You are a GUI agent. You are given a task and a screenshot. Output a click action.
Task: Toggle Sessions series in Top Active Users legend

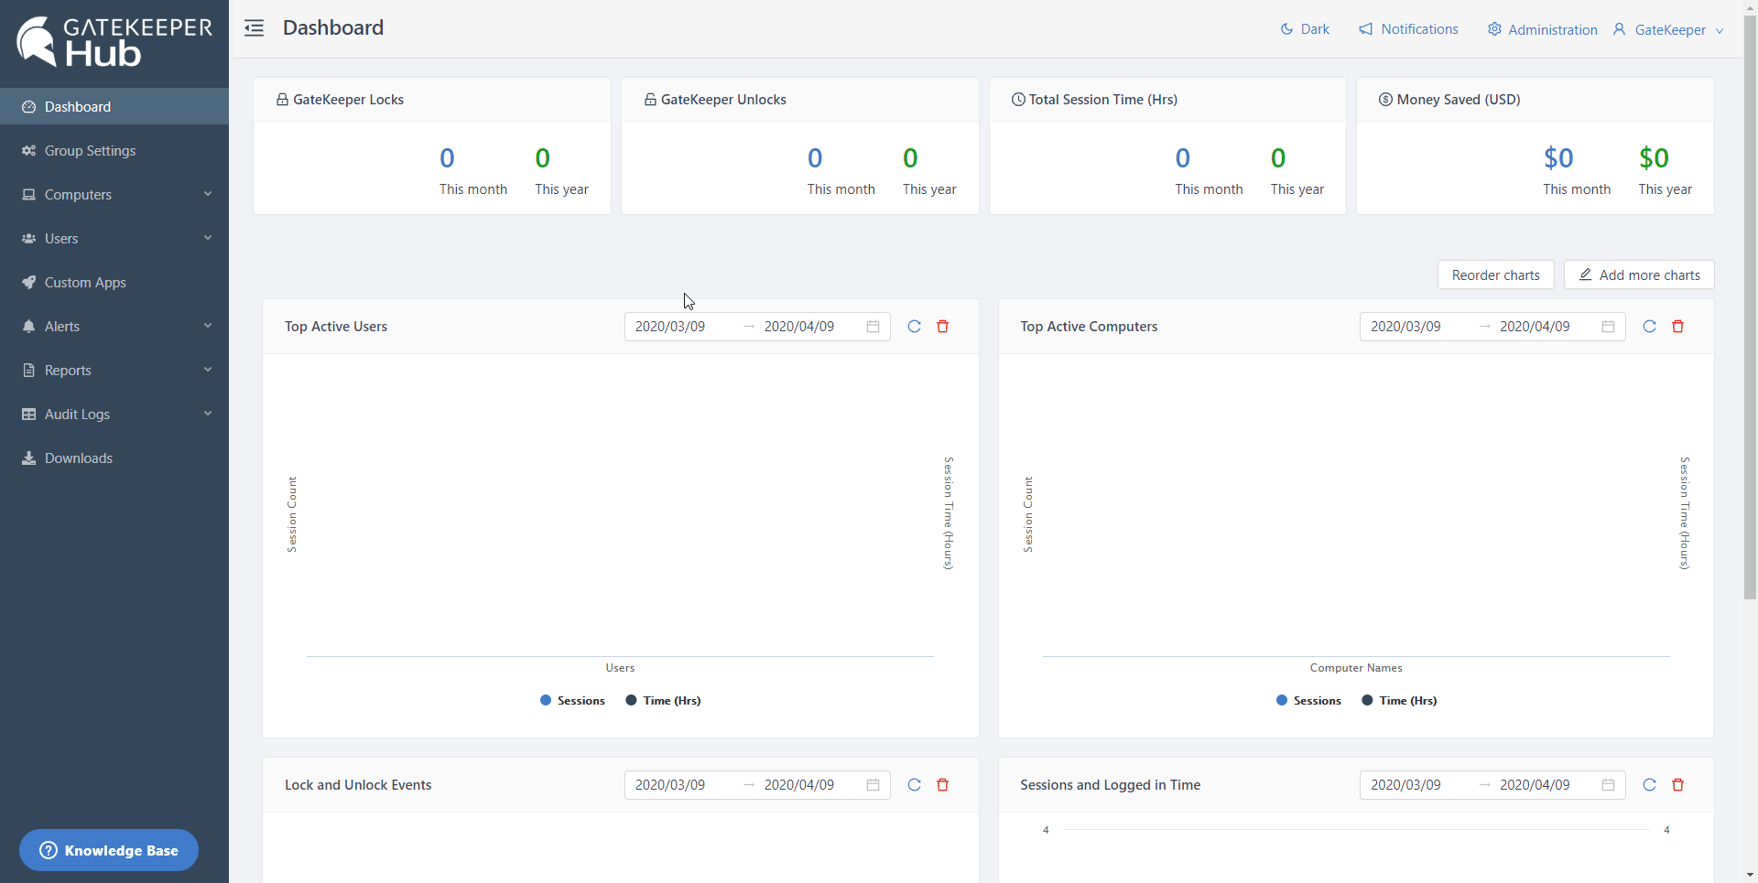pos(572,701)
